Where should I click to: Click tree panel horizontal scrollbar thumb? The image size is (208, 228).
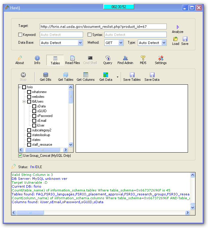click(x=42, y=150)
